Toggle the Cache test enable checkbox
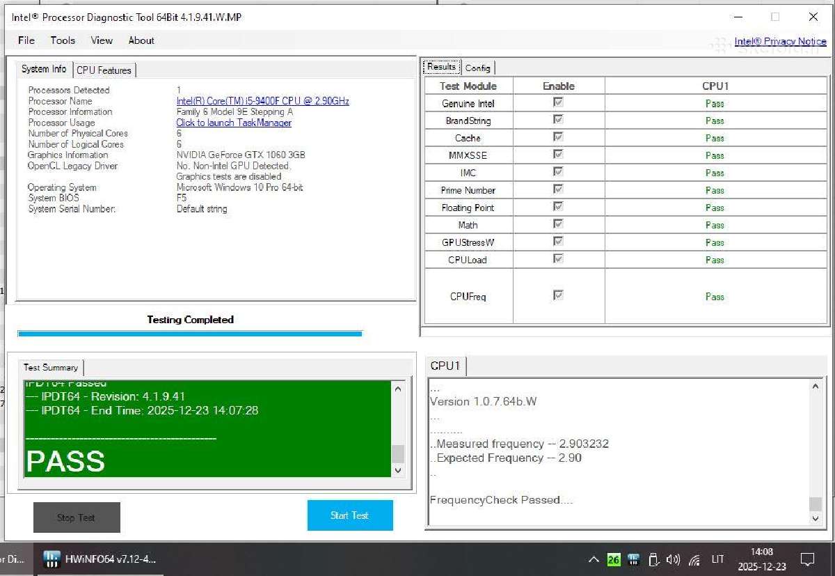The image size is (835, 576). [x=558, y=137]
